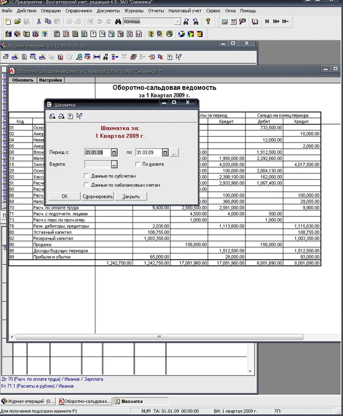Click the помощь search text field
Viewport: 343px width, 416px height.
click(149, 22)
